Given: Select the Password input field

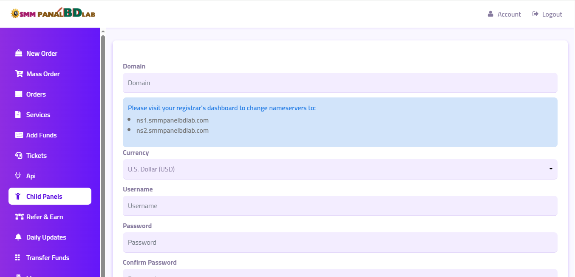Looking at the screenshot, I should [340, 242].
